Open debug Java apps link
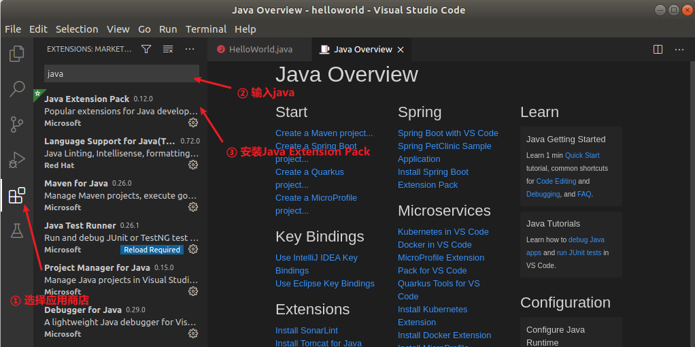 click(x=566, y=246)
